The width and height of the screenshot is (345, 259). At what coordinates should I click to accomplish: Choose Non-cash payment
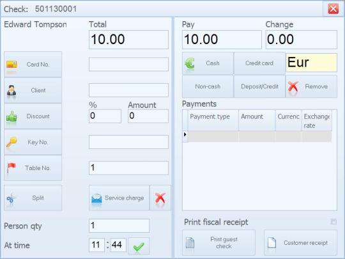point(208,86)
